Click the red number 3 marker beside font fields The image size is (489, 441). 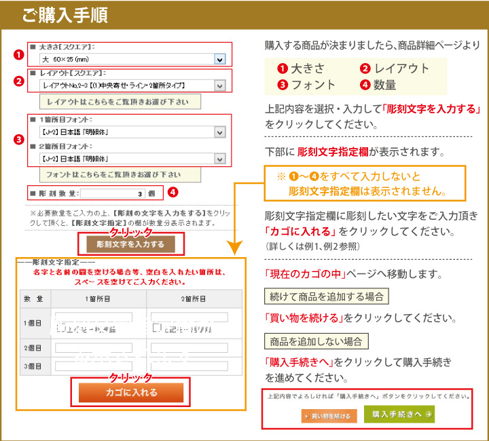pos(19,140)
